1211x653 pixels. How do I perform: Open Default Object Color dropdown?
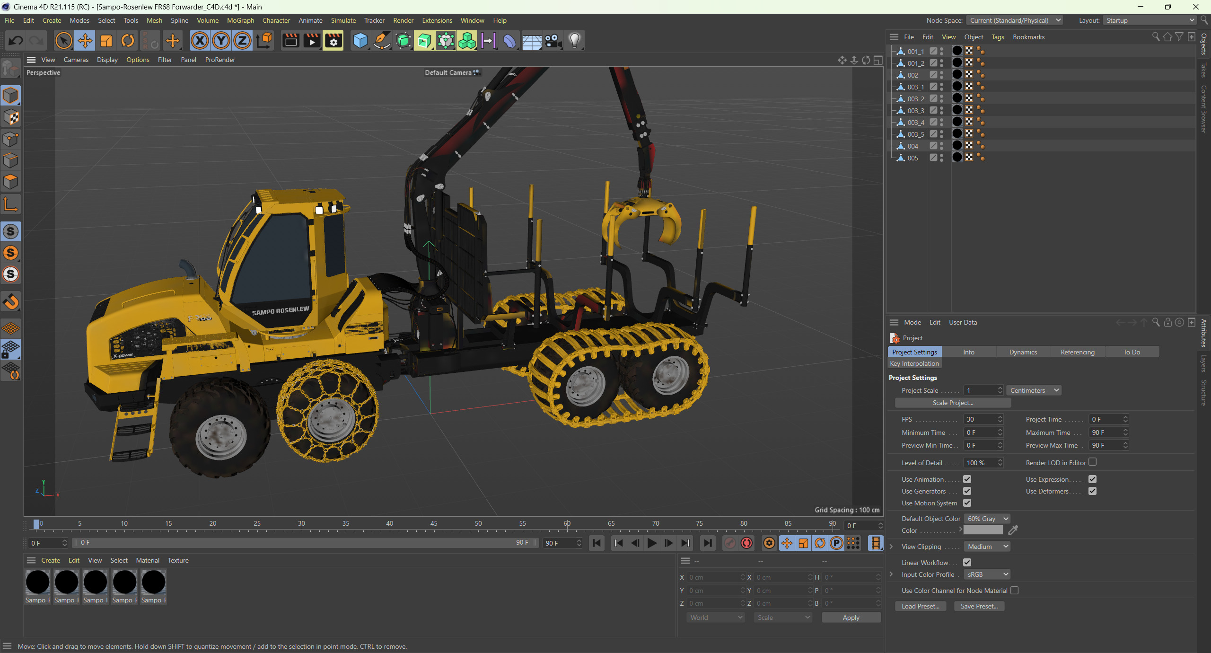tap(987, 519)
